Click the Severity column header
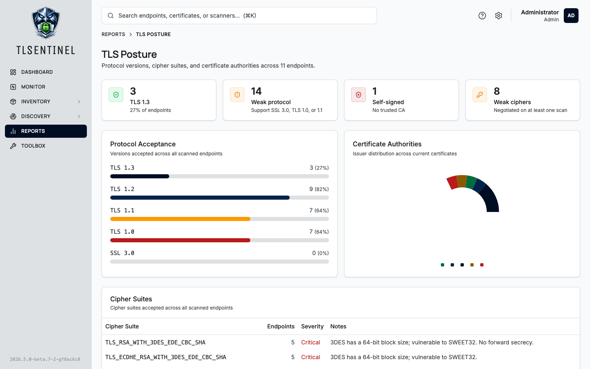 (x=312, y=326)
